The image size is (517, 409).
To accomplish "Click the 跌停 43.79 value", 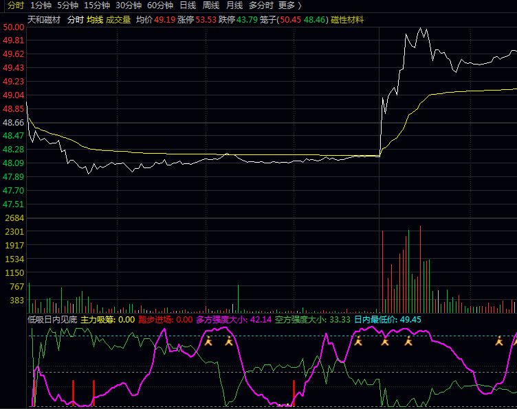I will pyautogui.click(x=247, y=20).
